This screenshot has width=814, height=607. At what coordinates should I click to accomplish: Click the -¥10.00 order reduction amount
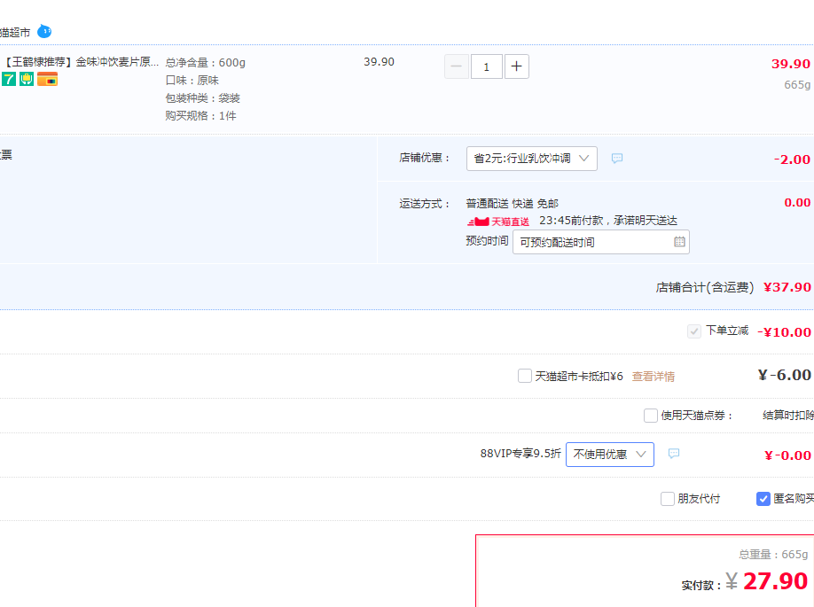pos(784,332)
